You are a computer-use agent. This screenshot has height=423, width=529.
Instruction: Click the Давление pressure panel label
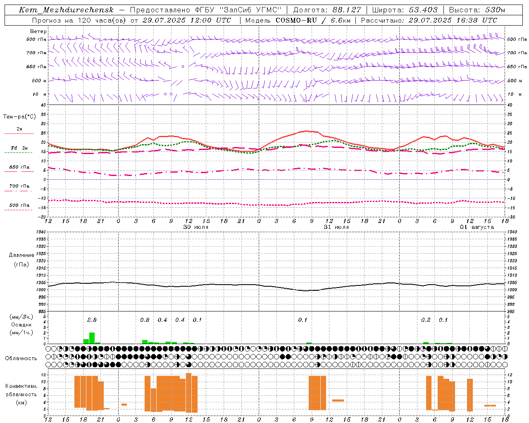coord(21,255)
